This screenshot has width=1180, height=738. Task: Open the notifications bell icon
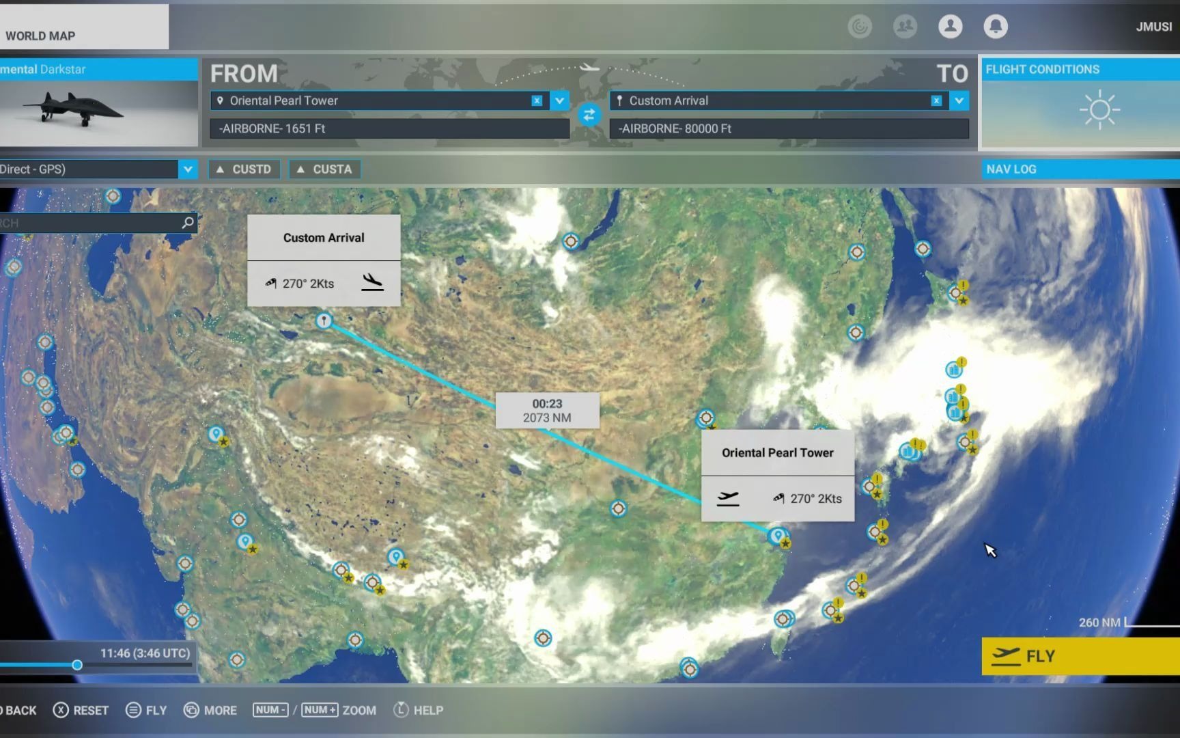[x=995, y=26]
